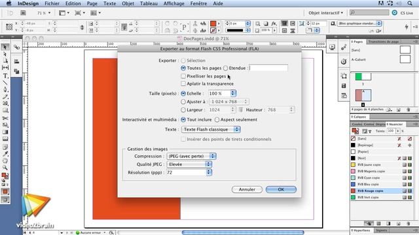Select the Pencil tool
Image resolution: width=419 pixels, height=235 pixels.
coord(5,97)
